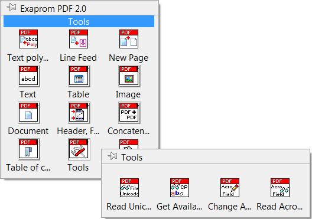Open the Table of contents subpalette icon
This screenshot has width=312, height=219.
tap(28, 149)
